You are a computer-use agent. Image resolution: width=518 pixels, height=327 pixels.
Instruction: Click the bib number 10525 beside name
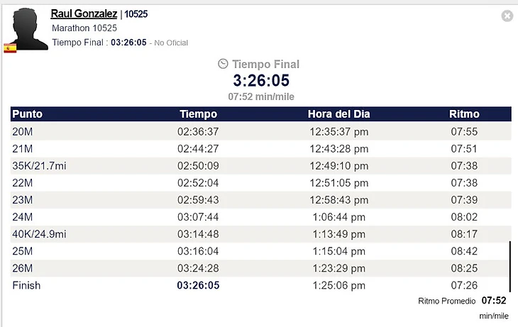click(x=136, y=14)
